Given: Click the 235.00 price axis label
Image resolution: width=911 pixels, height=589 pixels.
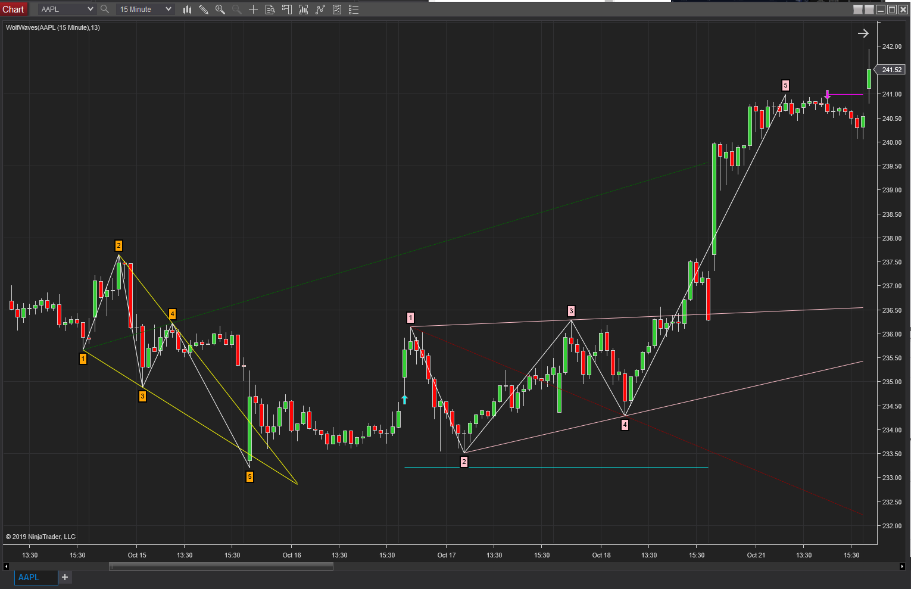Looking at the screenshot, I should tap(891, 382).
